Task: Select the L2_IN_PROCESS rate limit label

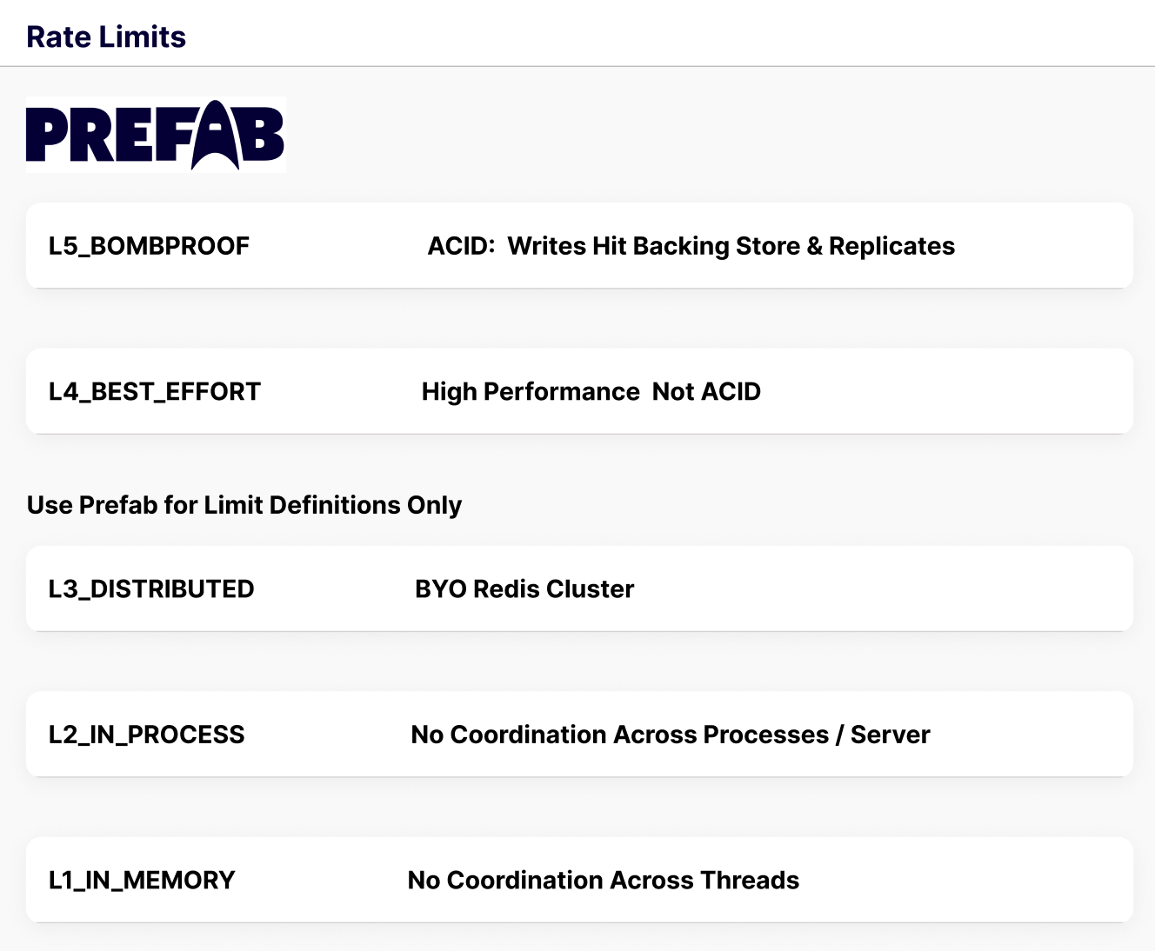Action: click(146, 735)
